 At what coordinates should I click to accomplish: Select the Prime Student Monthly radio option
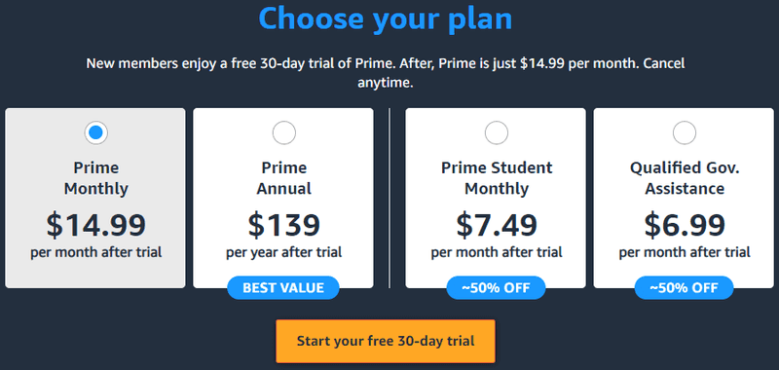[x=497, y=132]
